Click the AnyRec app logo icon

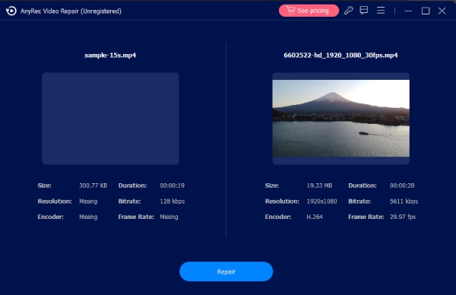point(11,11)
